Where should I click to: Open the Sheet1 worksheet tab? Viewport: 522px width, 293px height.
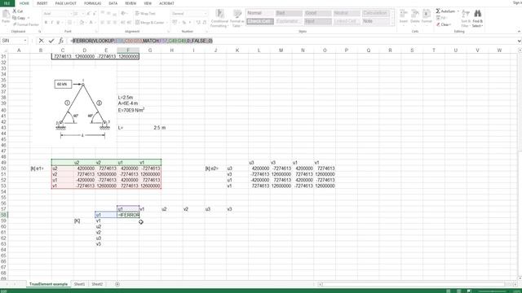79,284
